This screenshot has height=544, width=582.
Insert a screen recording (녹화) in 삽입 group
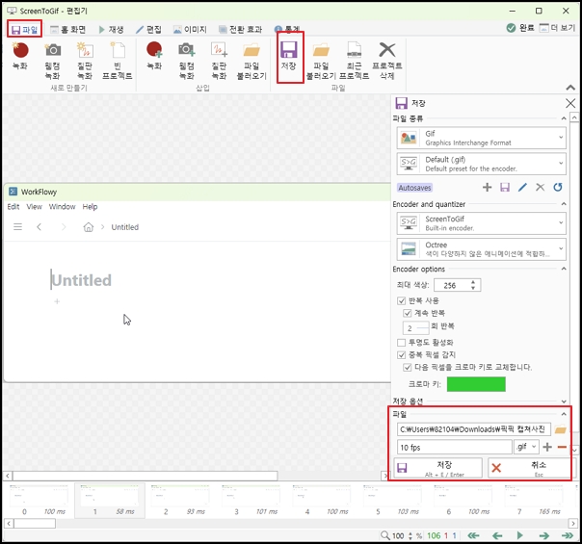154,56
